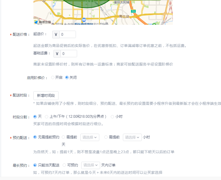The height and width of the screenshot is (180, 221).
Task: Select 无需提前预约 radio option
Action: tap(35, 137)
